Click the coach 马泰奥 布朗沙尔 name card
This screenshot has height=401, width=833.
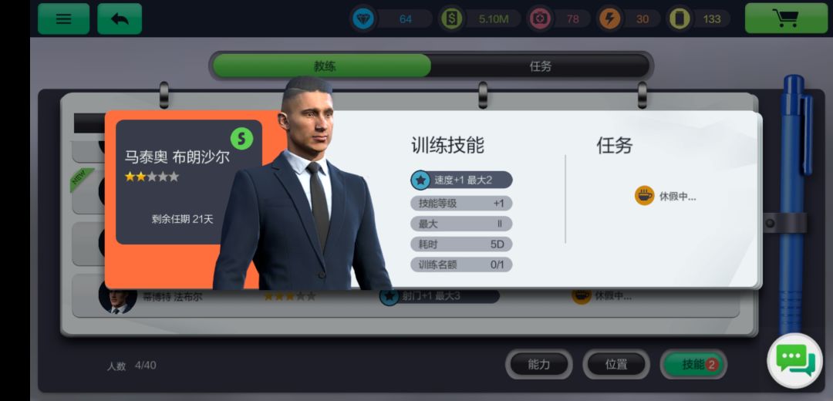[x=189, y=182]
